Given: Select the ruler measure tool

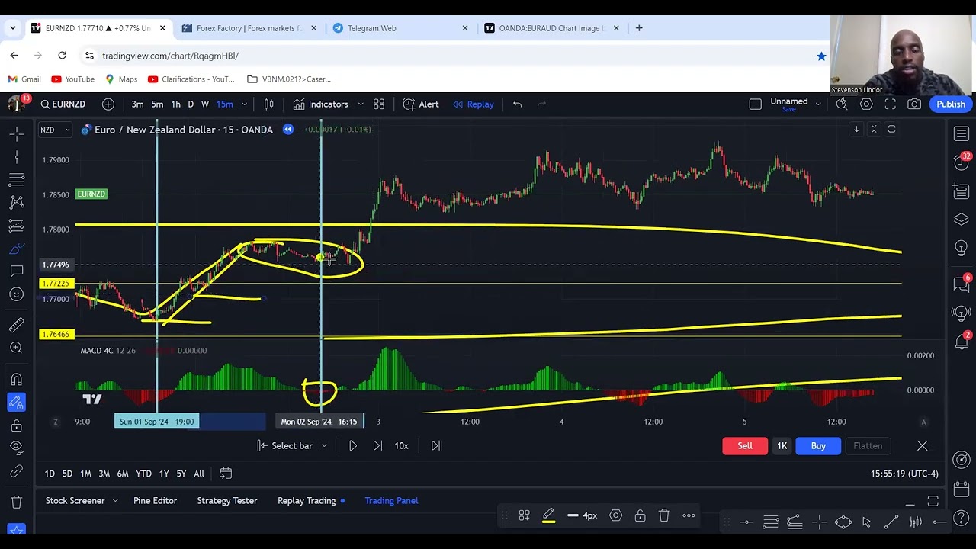Looking at the screenshot, I should [16, 326].
